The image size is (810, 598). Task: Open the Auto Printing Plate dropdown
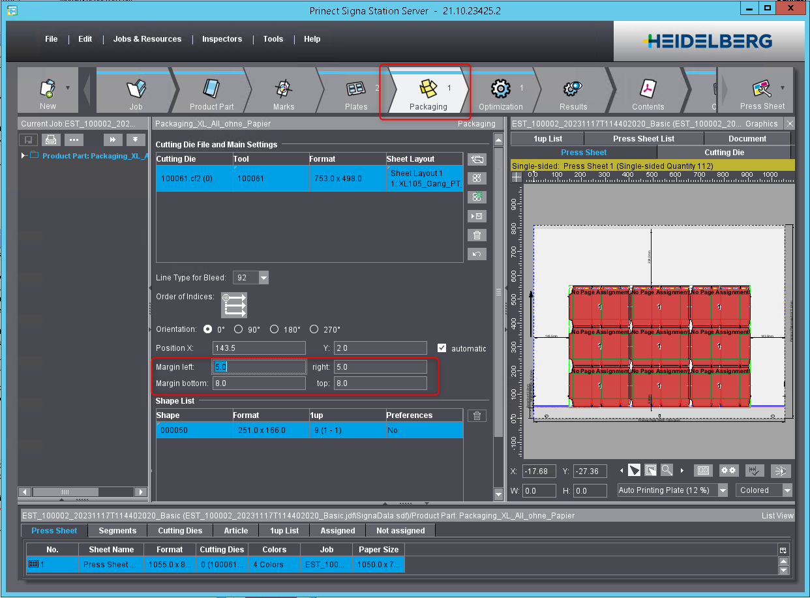click(722, 490)
